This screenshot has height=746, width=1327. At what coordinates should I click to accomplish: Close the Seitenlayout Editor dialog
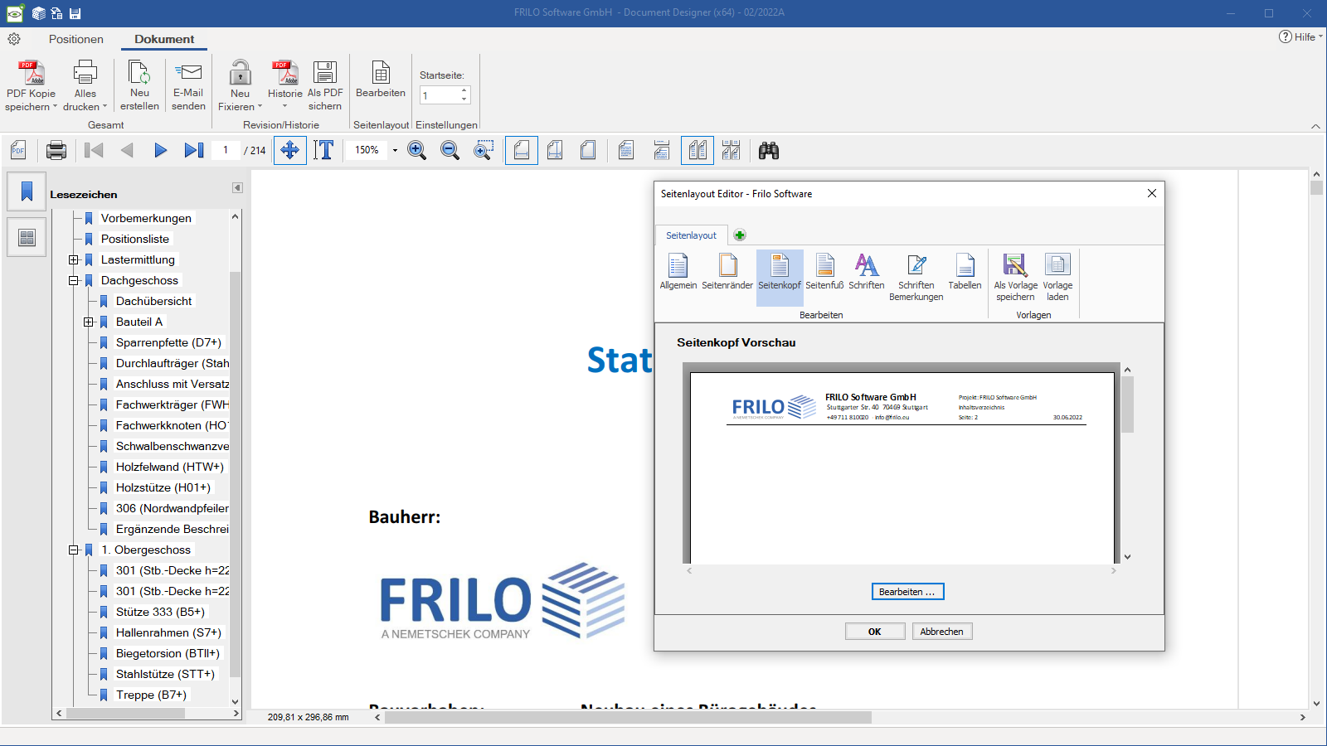coord(1151,193)
